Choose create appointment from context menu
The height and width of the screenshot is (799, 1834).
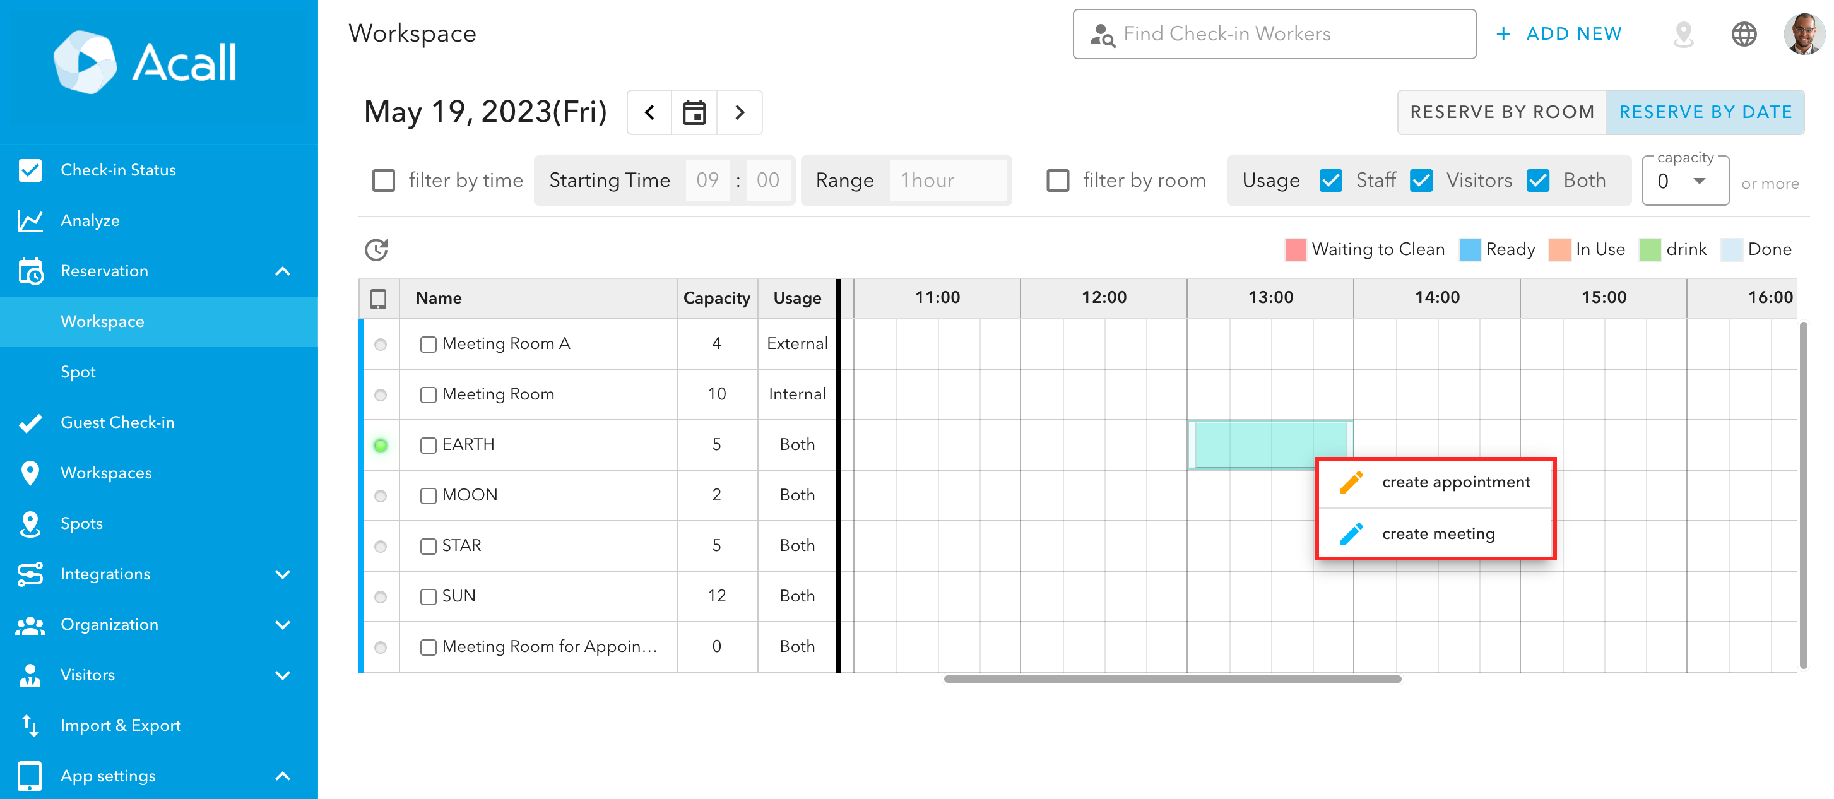coord(1435,482)
